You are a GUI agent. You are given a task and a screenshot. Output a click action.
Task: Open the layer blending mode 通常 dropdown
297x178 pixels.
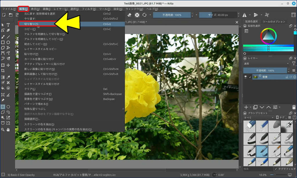[266, 64]
